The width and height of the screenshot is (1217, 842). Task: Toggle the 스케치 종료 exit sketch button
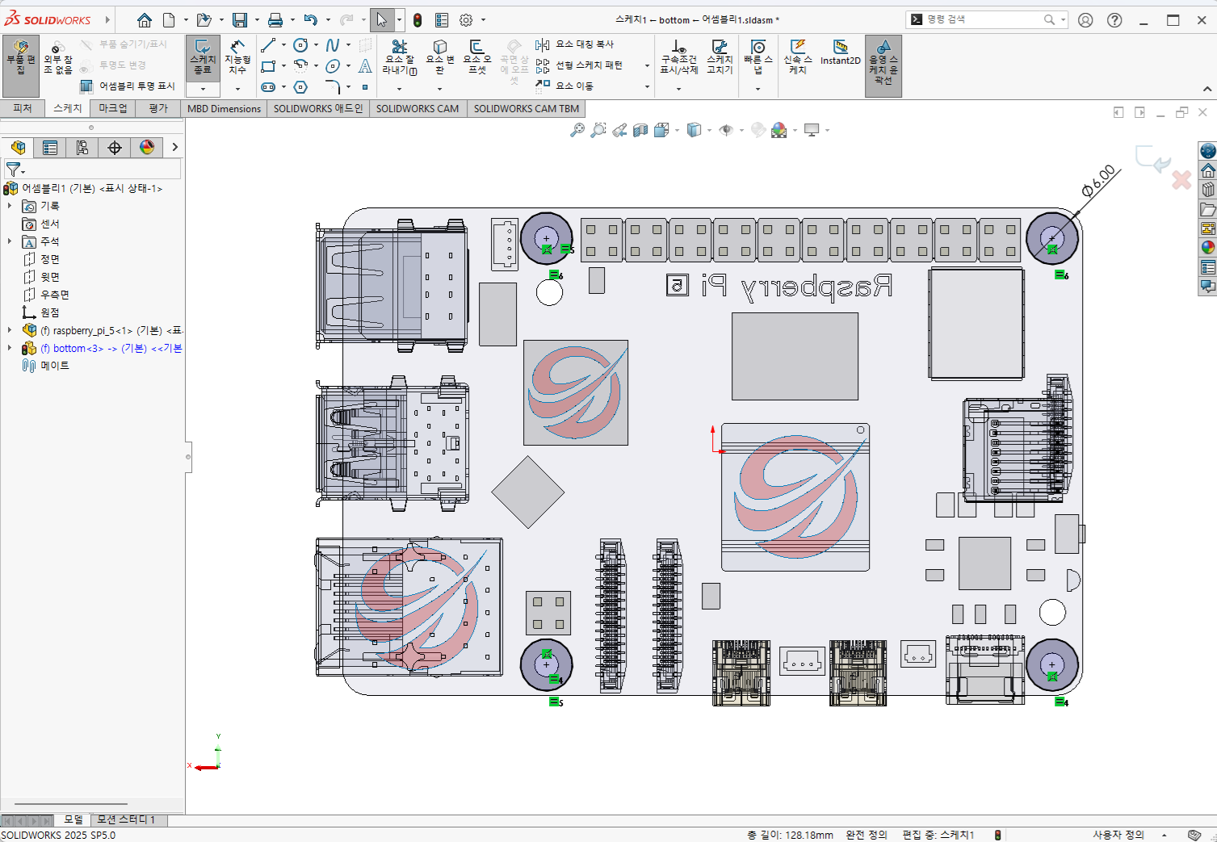pos(203,57)
